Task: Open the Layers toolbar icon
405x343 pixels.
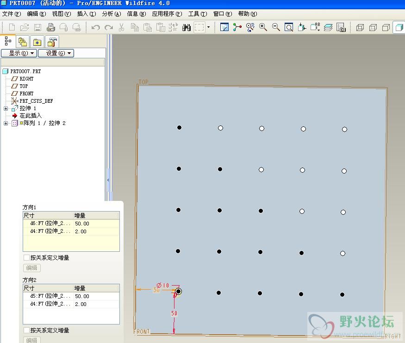Action: pyautogui.click(x=328, y=27)
